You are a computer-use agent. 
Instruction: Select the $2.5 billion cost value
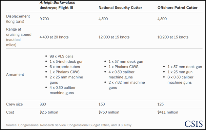(x=49, y=112)
